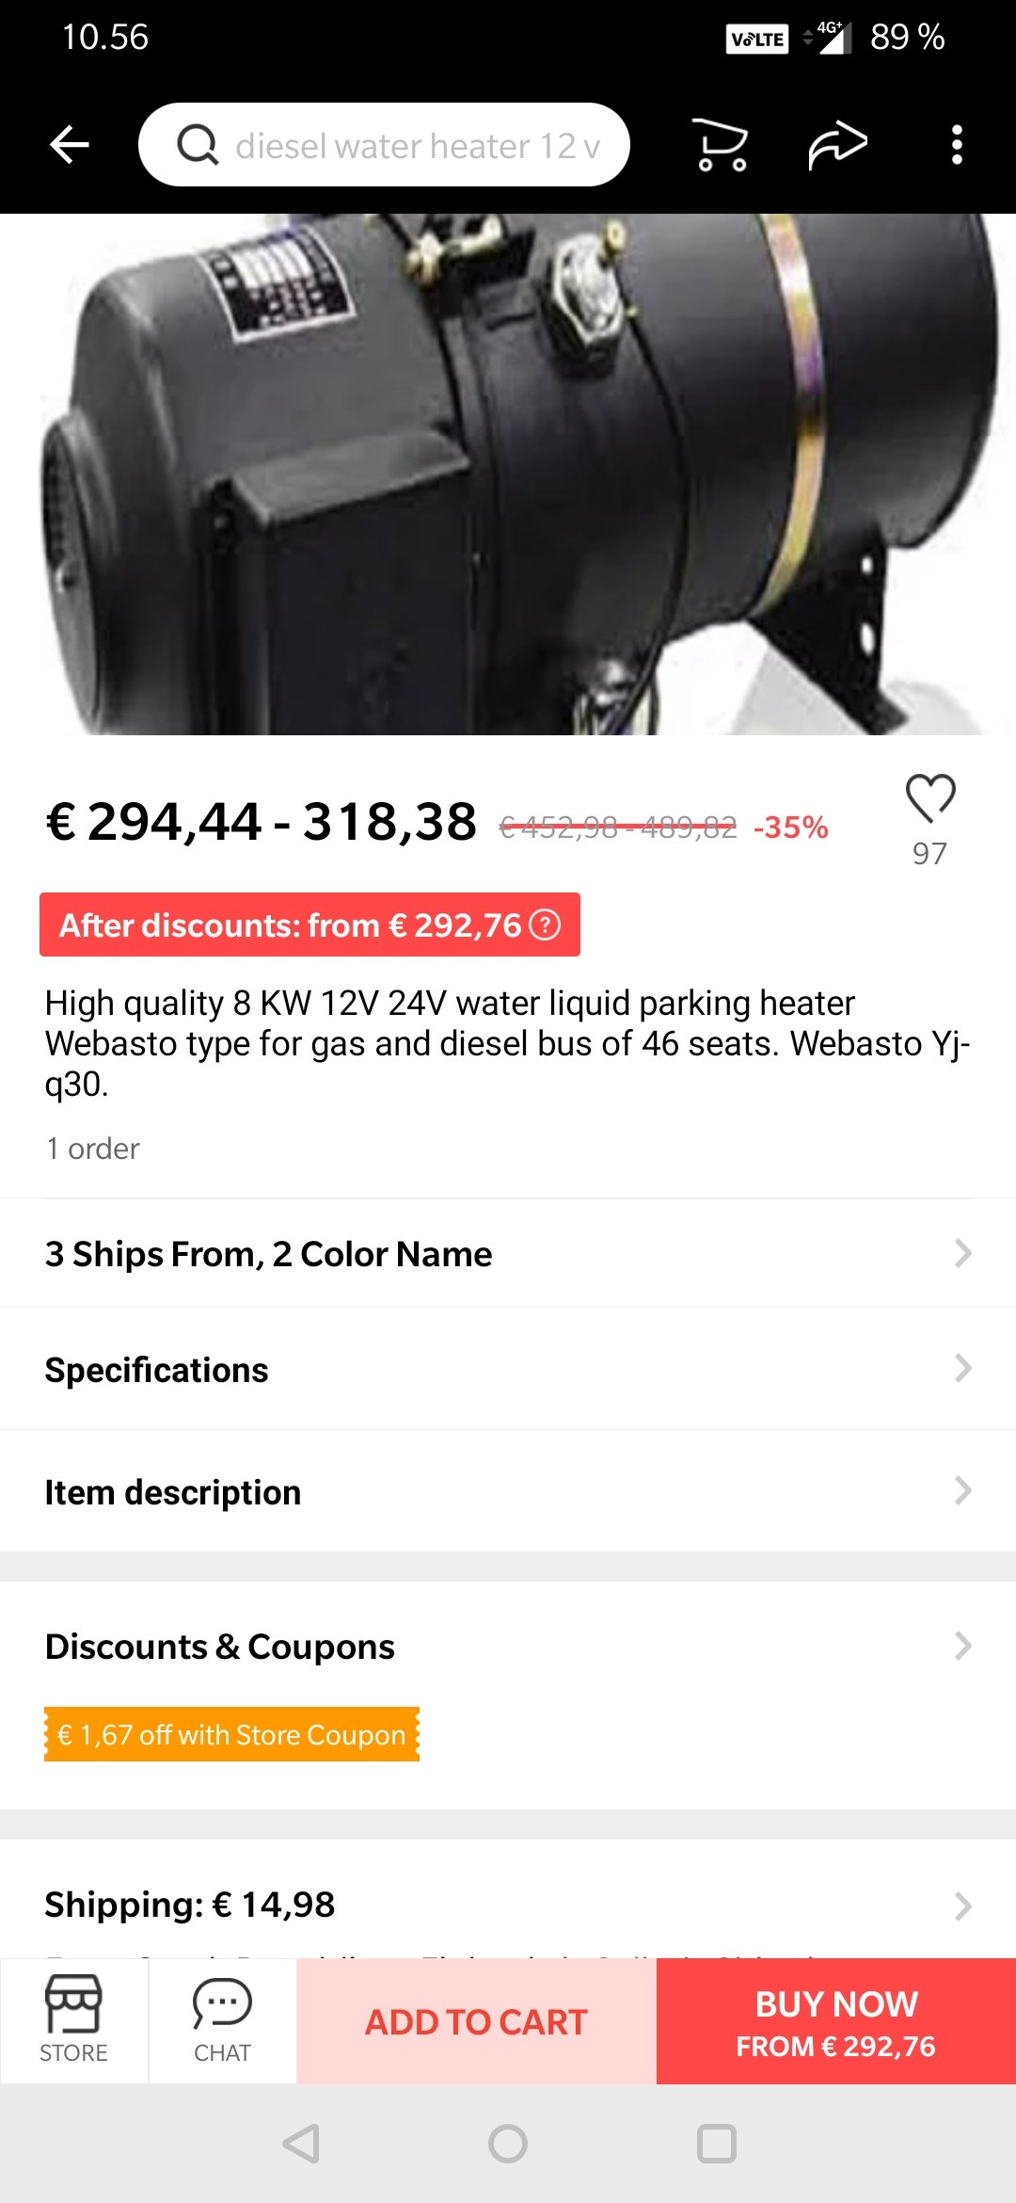Open Shipping € 14,98 details

coord(508,1905)
